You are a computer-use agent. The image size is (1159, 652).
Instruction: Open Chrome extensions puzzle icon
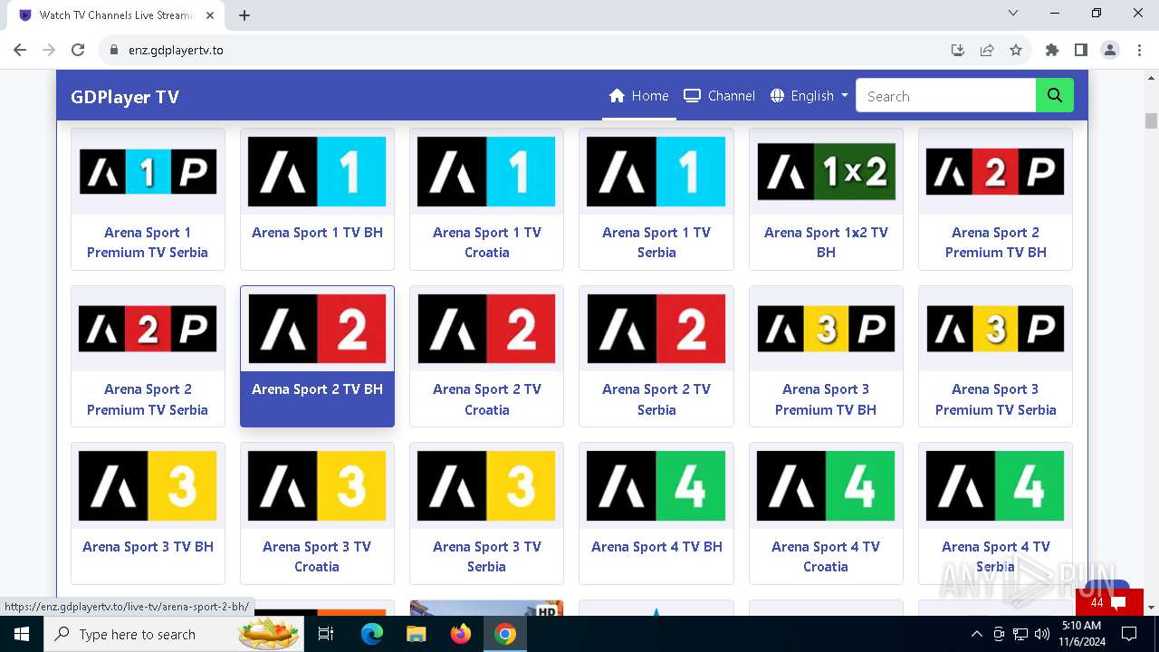point(1052,50)
